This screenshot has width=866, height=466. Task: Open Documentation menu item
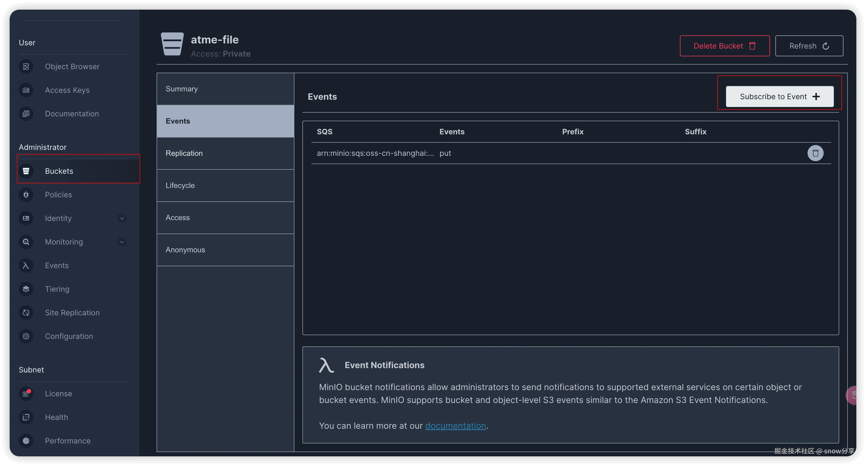click(72, 114)
